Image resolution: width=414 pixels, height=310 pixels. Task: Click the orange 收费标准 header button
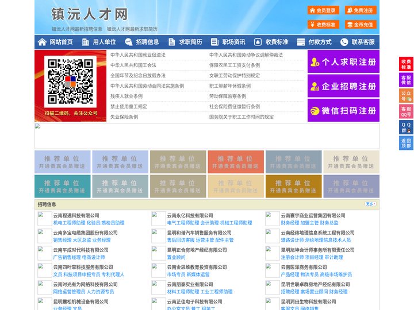click(x=323, y=25)
